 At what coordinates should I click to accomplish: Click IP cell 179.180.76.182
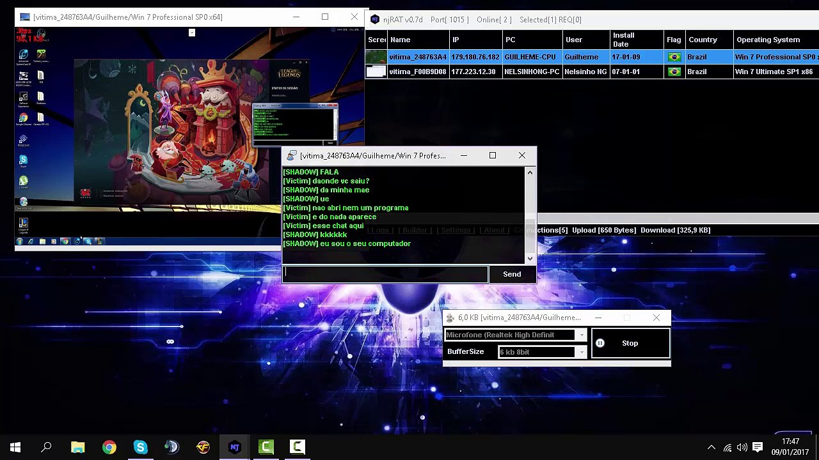tap(475, 57)
